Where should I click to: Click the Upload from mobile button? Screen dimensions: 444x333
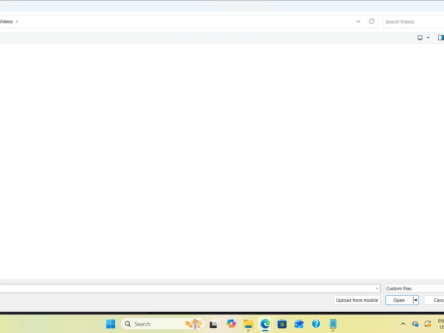pos(357,300)
